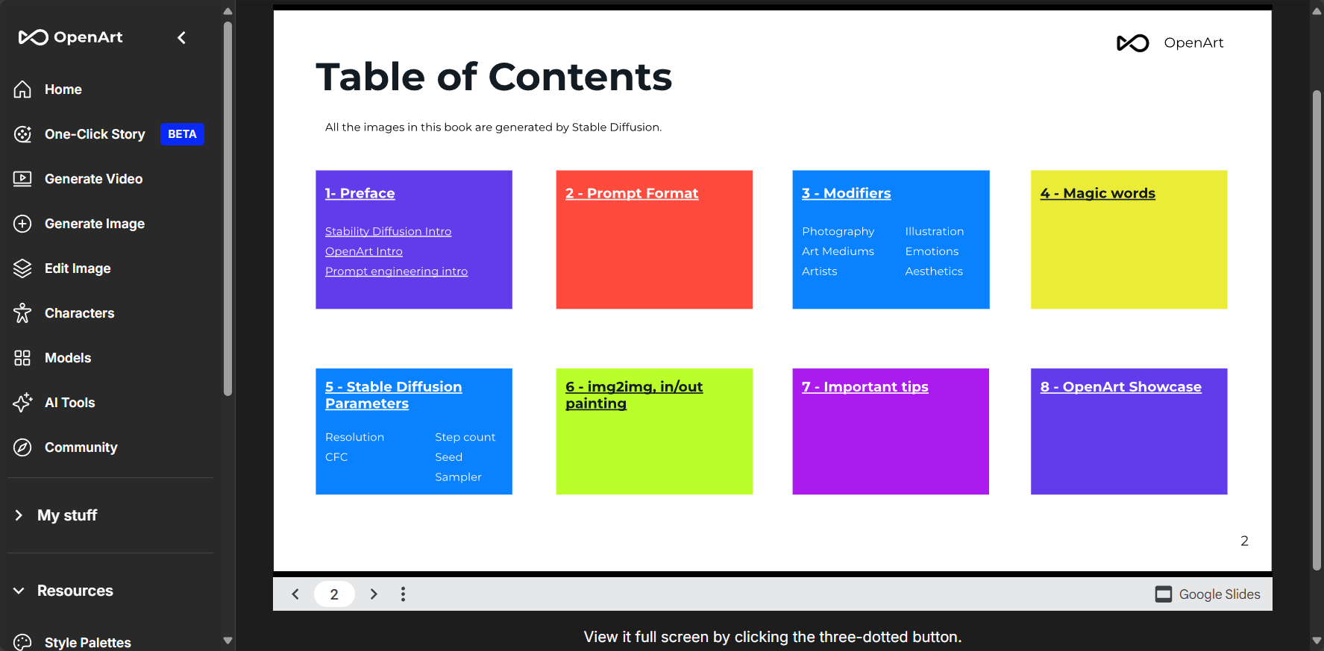The height and width of the screenshot is (651, 1324).
Task: Go to the previous slide arrow
Action: point(295,594)
